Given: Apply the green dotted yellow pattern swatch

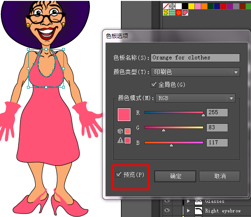Looking at the screenshot, I should click(166, 13).
